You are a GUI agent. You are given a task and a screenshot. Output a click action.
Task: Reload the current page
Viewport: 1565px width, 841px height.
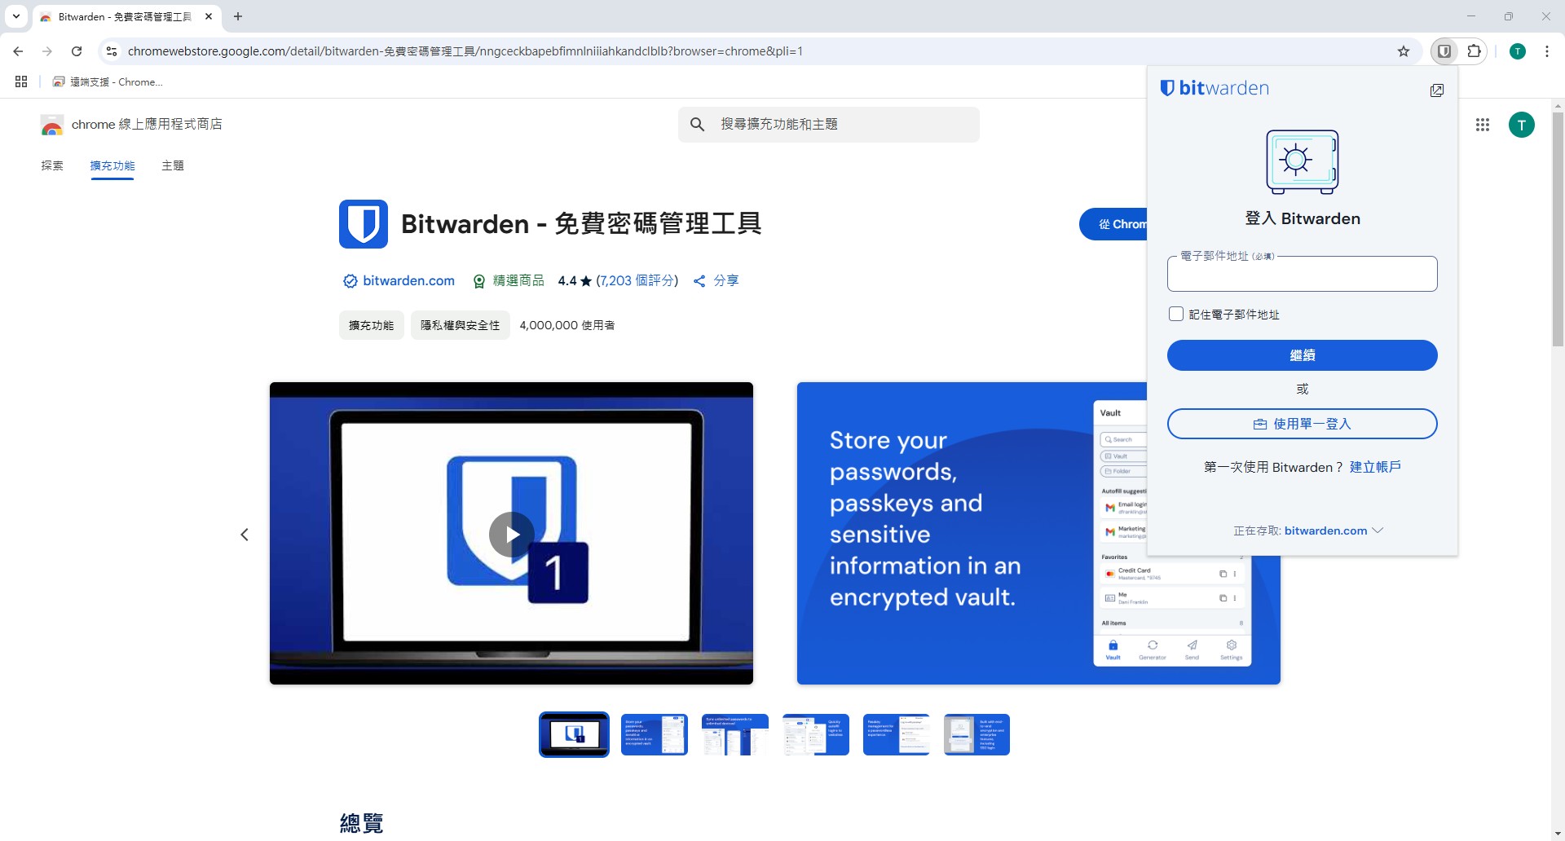point(77,51)
